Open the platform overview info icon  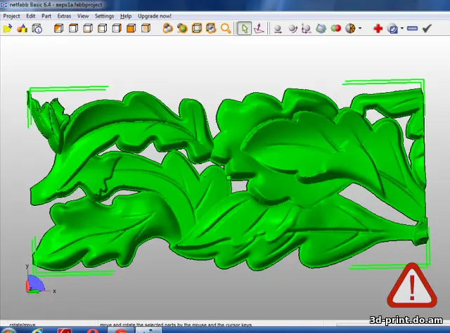click(37, 28)
